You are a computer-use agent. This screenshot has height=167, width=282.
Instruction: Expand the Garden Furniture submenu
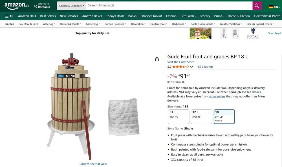116,24
